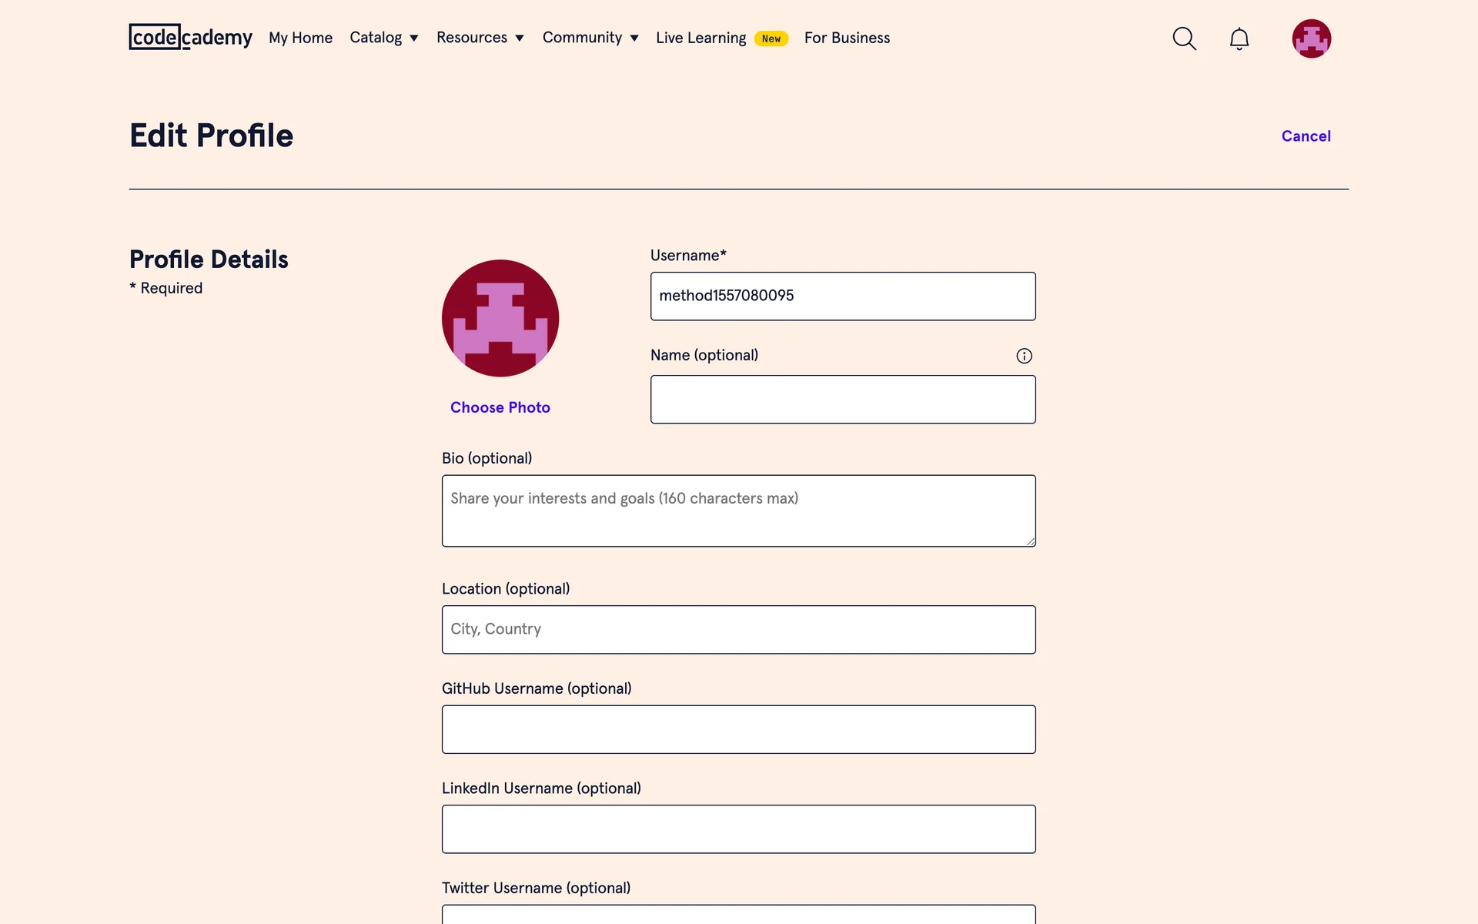Expand the Catalog dropdown
The width and height of the screenshot is (1478, 924).
383,38
